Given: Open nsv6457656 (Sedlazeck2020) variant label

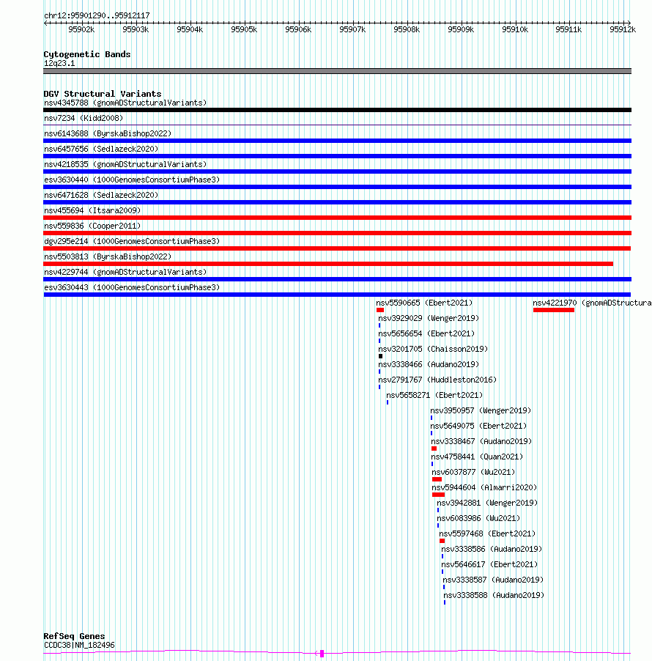Looking at the screenshot, I should (x=101, y=149).
